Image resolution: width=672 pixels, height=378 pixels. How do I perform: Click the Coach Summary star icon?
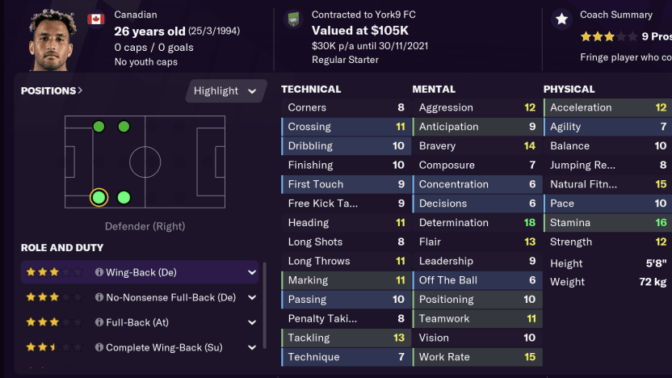click(x=561, y=19)
